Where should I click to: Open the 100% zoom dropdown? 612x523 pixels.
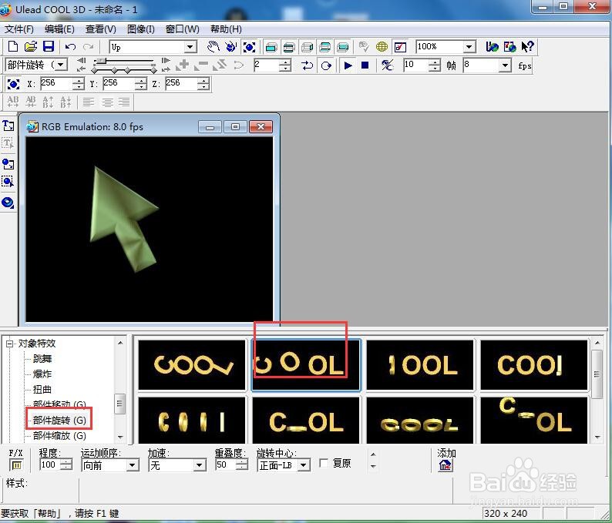point(469,47)
